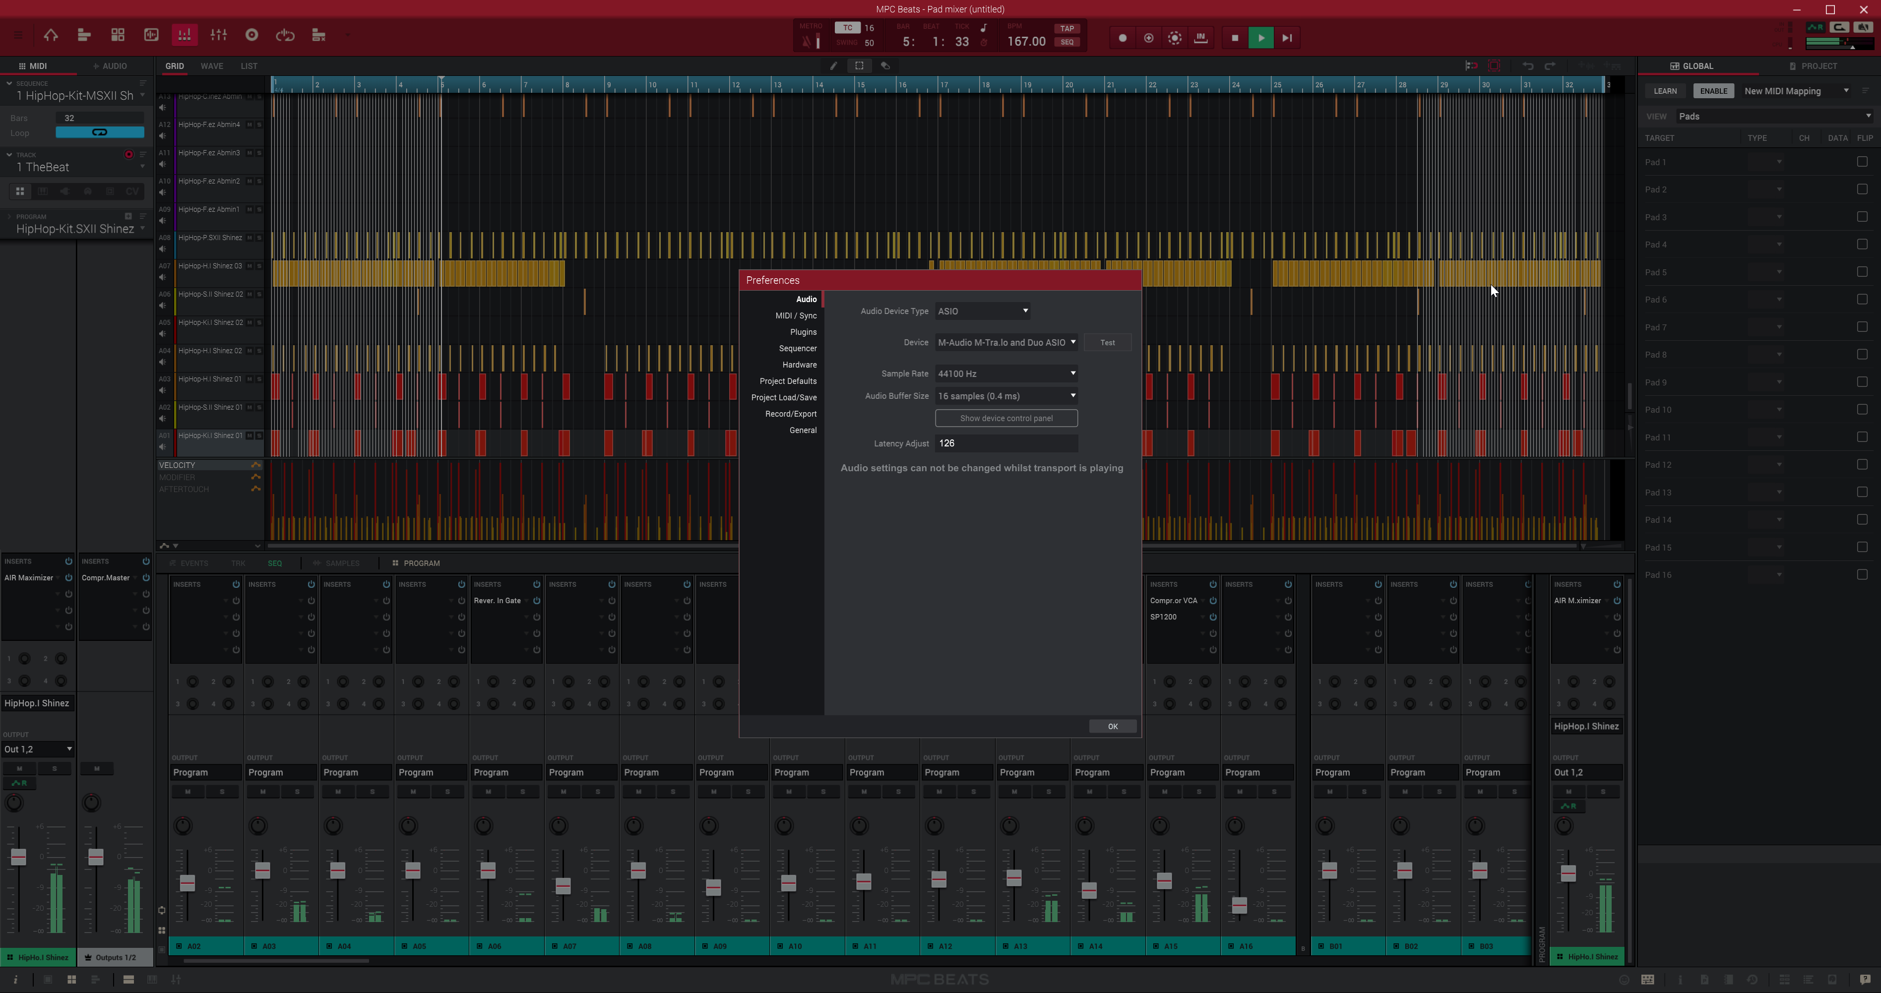Tick the FLIP checkbox for Pad 16
The width and height of the screenshot is (1881, 993).
tap(1862, 575)
